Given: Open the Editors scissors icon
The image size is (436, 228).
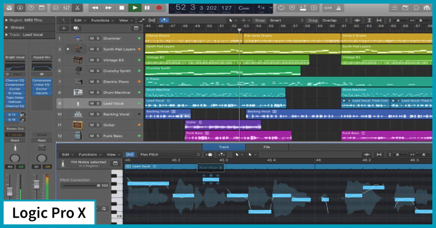Looking at the screenshot, I should [x=78, y=8].
